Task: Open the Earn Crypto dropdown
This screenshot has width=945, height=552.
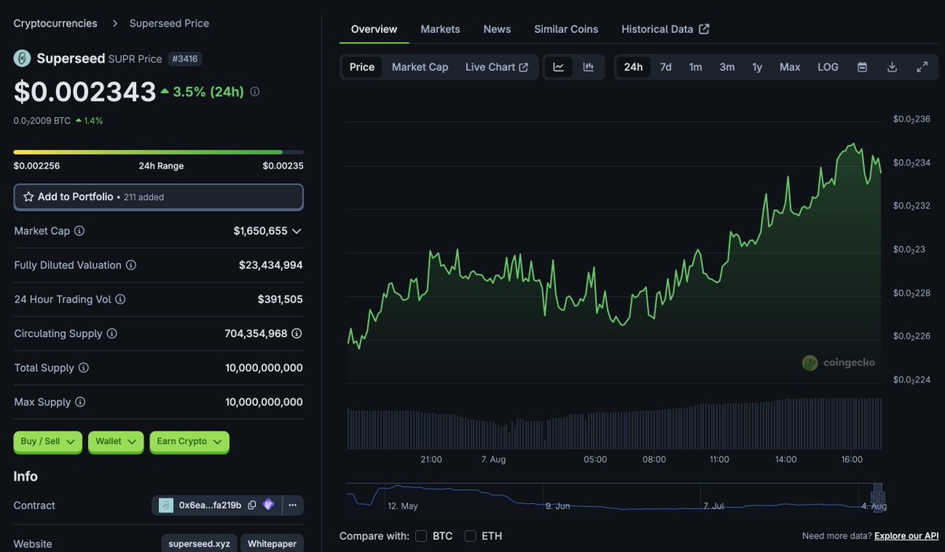Action: pos(189,442)
